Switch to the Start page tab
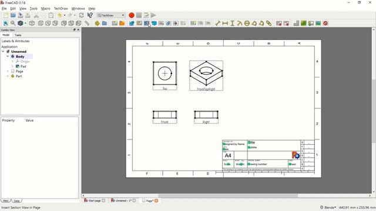The height and width of the screenshot is (211, 376). coord(95,200)
